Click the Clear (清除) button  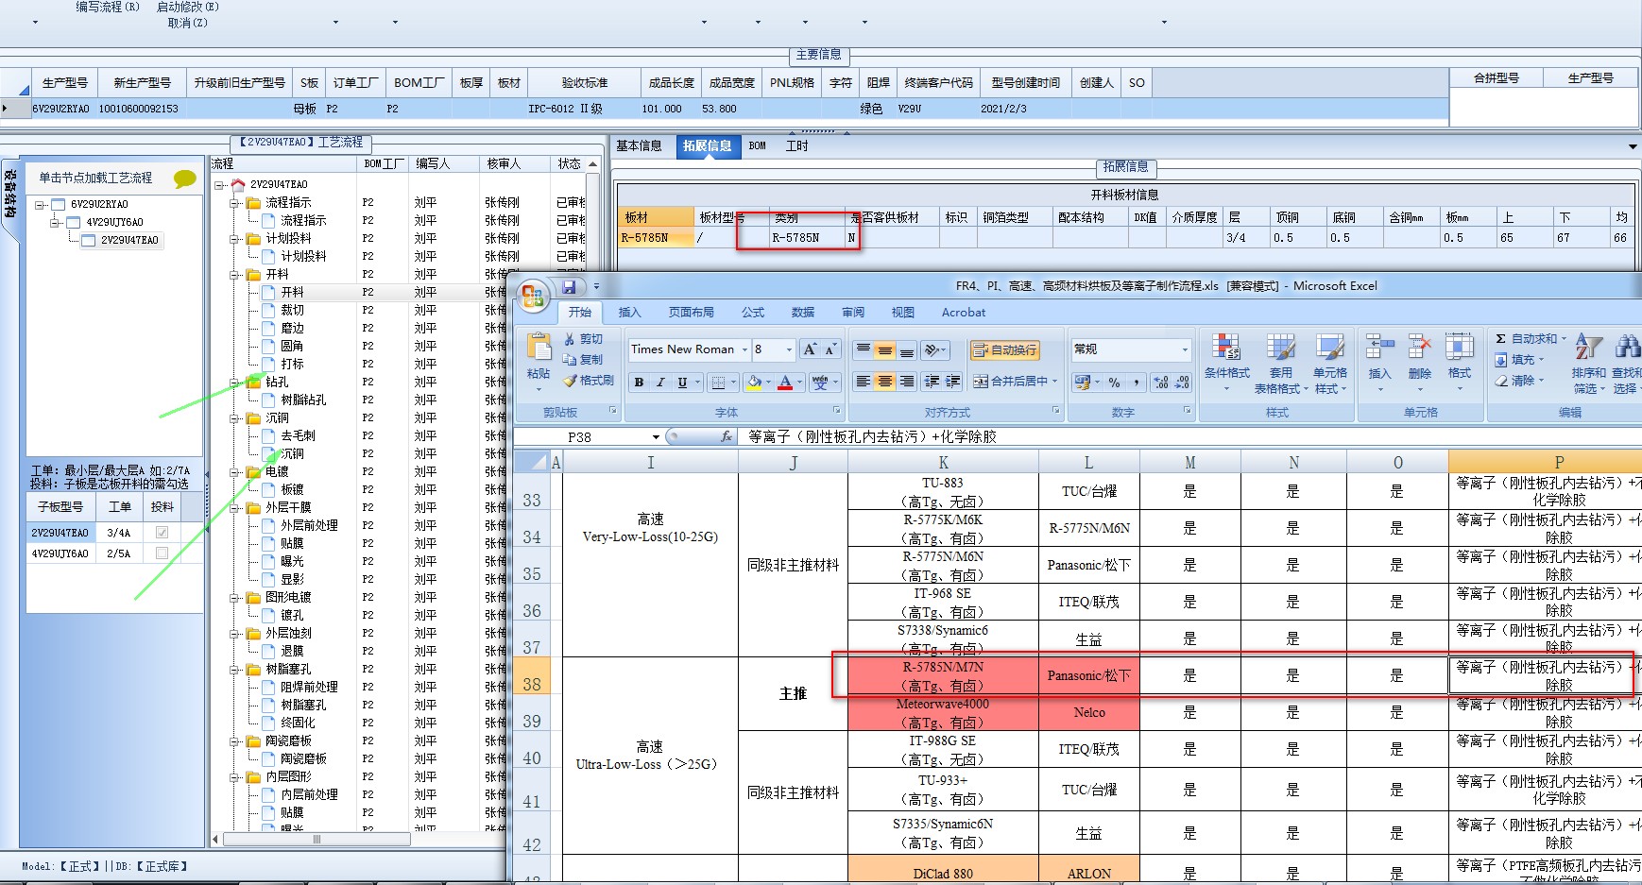pos(1519,381)
